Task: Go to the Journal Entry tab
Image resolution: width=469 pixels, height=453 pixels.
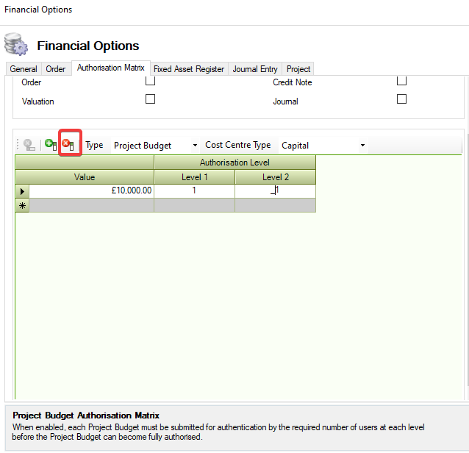Action: (255, 69)
